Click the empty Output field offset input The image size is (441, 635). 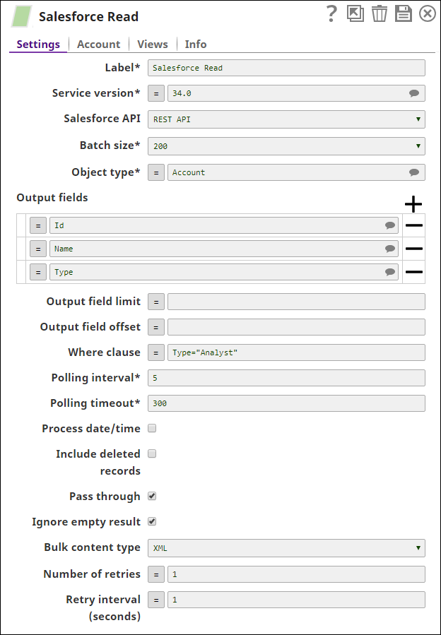[x=296, y=327]
